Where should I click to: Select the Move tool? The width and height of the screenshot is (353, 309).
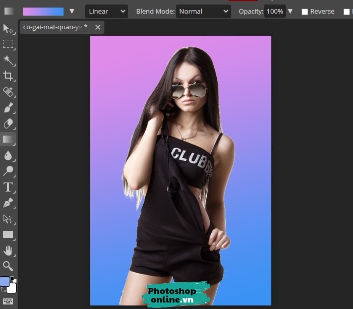[x=8, y=29]
